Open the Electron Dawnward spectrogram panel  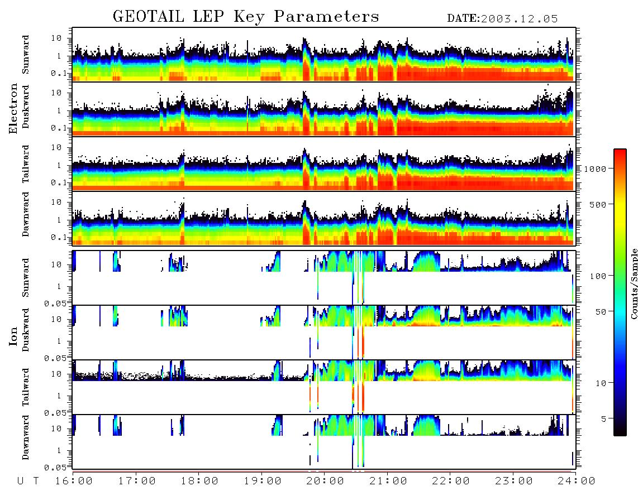(324, 218)
